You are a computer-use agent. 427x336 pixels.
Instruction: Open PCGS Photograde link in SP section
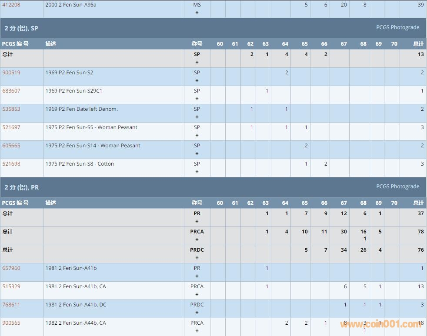[x=397, y=27]
